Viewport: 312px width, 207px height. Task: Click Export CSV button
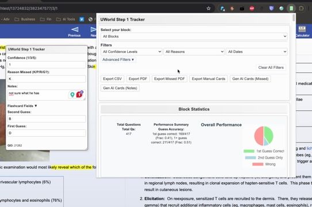point(112,79)
